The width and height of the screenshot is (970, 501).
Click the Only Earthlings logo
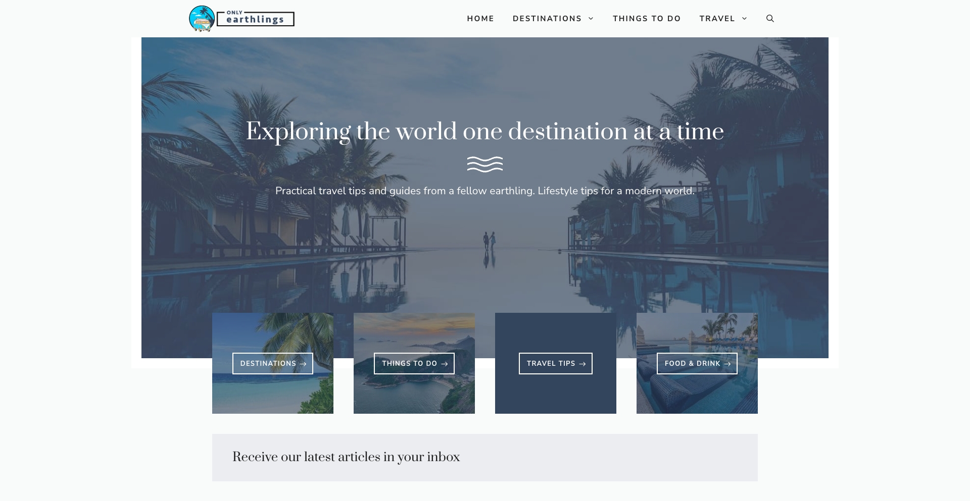241,18
